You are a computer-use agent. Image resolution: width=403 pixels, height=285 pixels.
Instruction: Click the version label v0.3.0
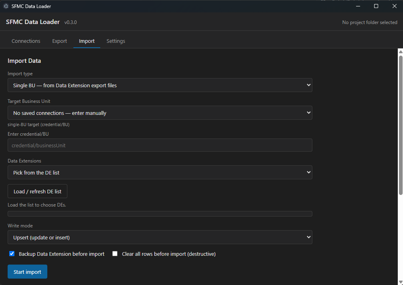(x=71, y=22)
